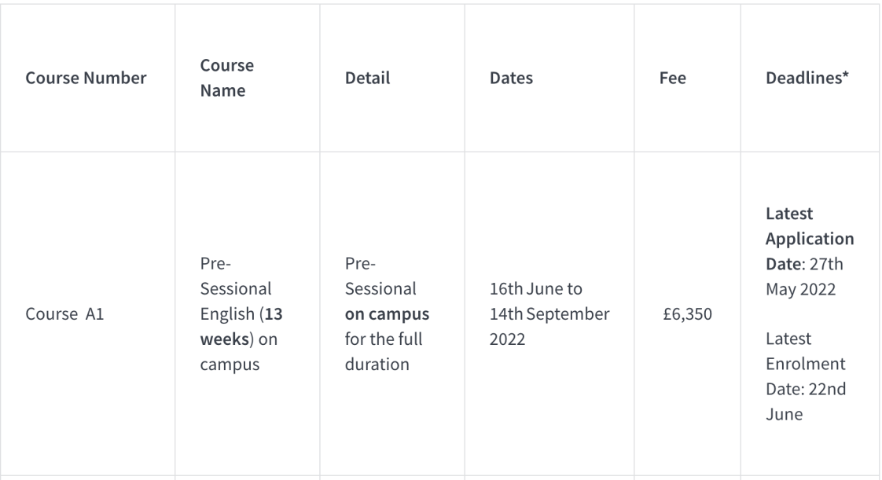This screenshot has height=480, width=882.
Task: Click 'Pre-Sessional' text in the Detail cell
Action: 380,276
